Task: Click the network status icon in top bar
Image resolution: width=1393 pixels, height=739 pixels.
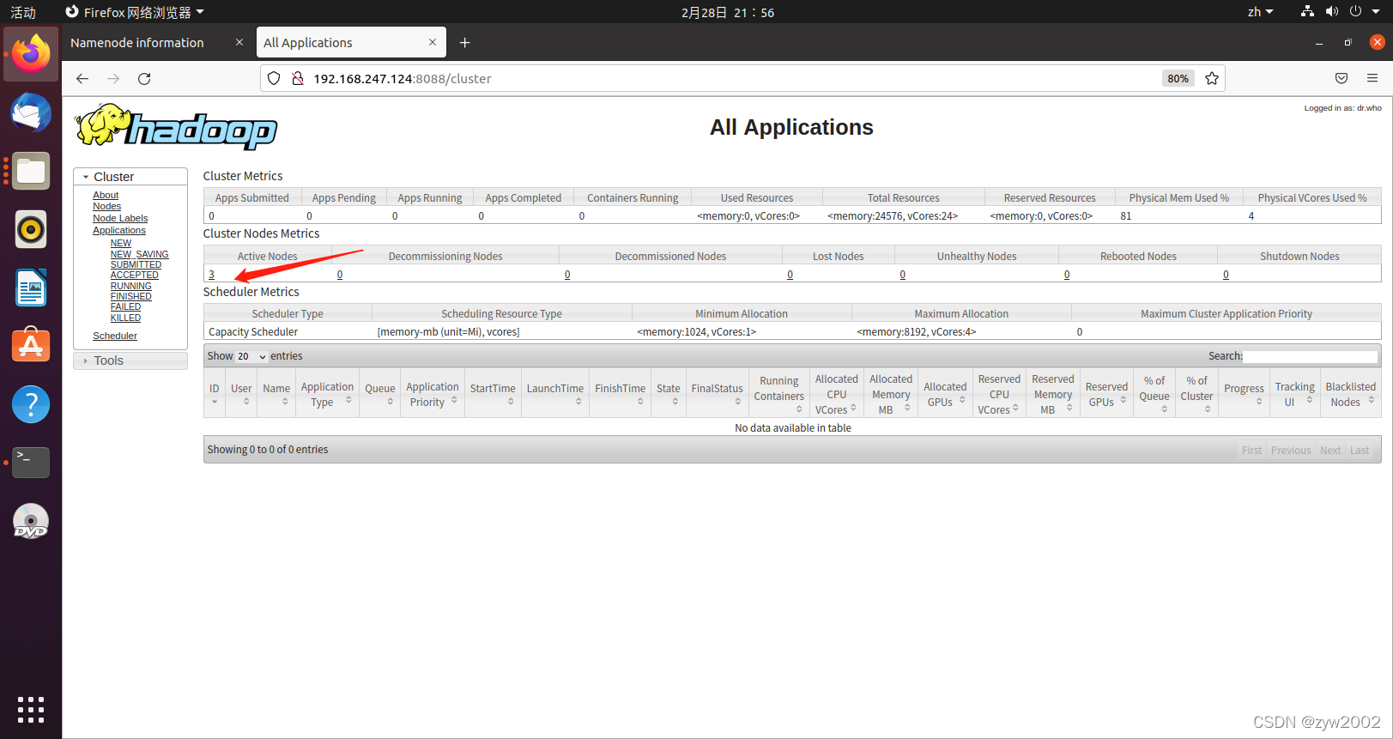Action: click(x=1307, y=11)
